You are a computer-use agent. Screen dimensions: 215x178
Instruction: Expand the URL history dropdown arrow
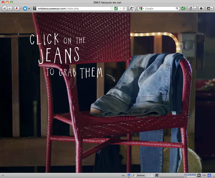point(120,9)
